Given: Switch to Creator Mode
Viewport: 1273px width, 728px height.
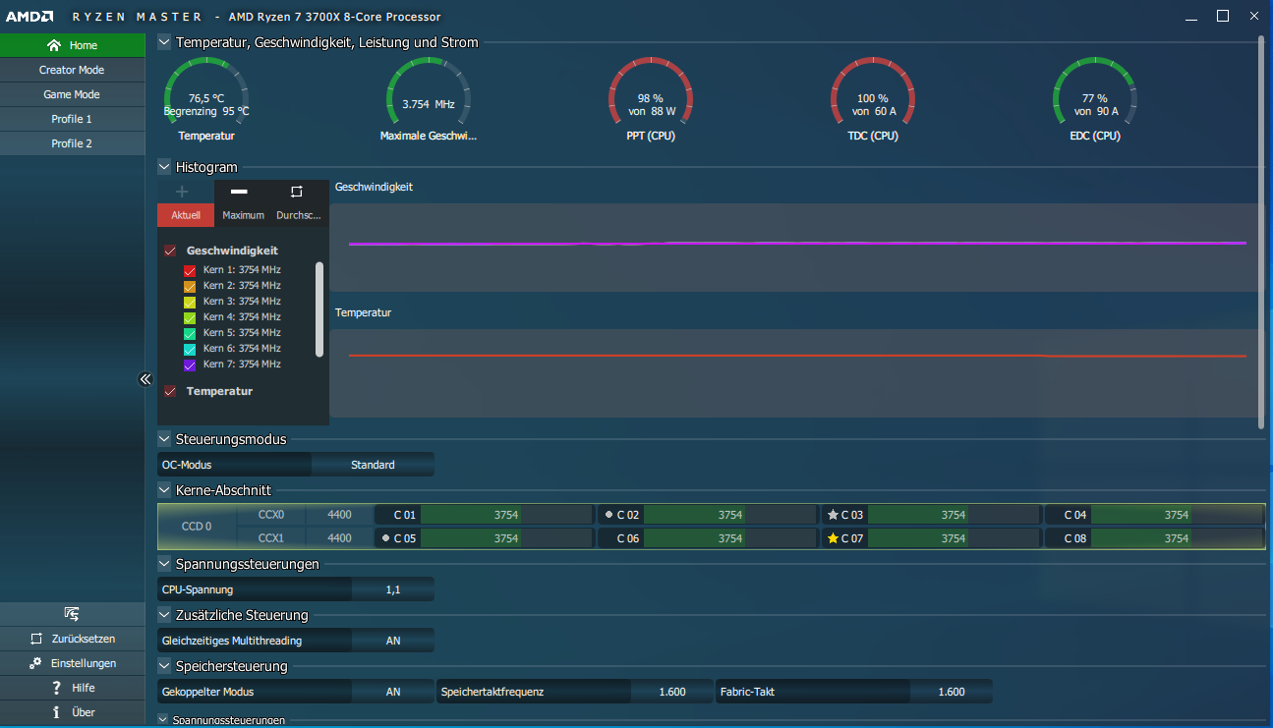Looking at the screenshot, I should point(73,70).
